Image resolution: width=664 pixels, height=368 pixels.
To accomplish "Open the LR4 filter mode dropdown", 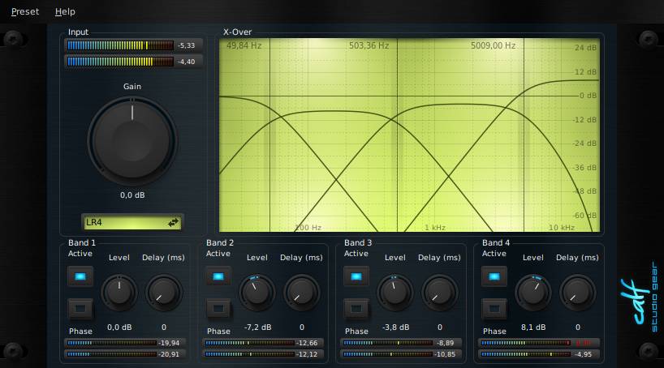I will [x=132, y=222].
